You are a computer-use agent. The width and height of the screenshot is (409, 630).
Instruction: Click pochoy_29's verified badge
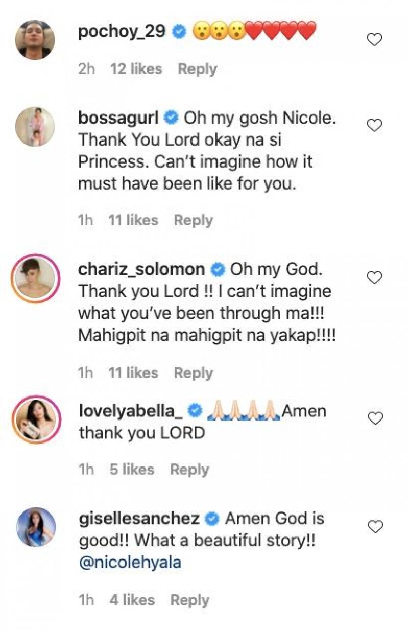[x=177, y=30]
